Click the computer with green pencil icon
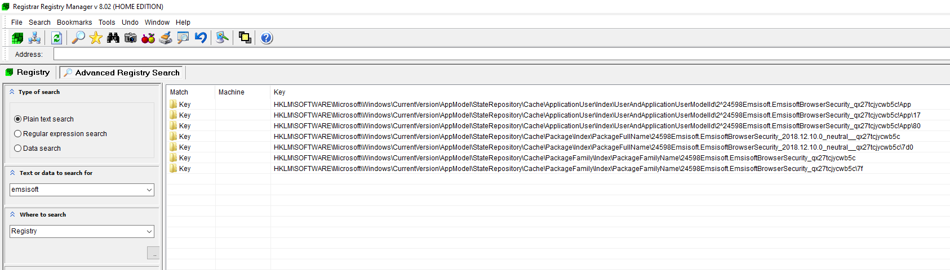 coord(223,38)
